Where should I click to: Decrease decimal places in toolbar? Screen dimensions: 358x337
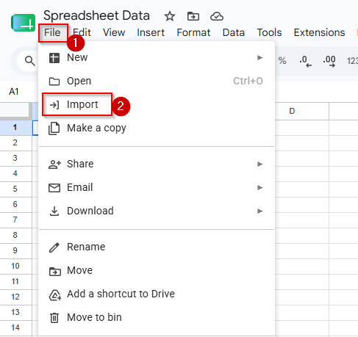click(x=305, y=61)
